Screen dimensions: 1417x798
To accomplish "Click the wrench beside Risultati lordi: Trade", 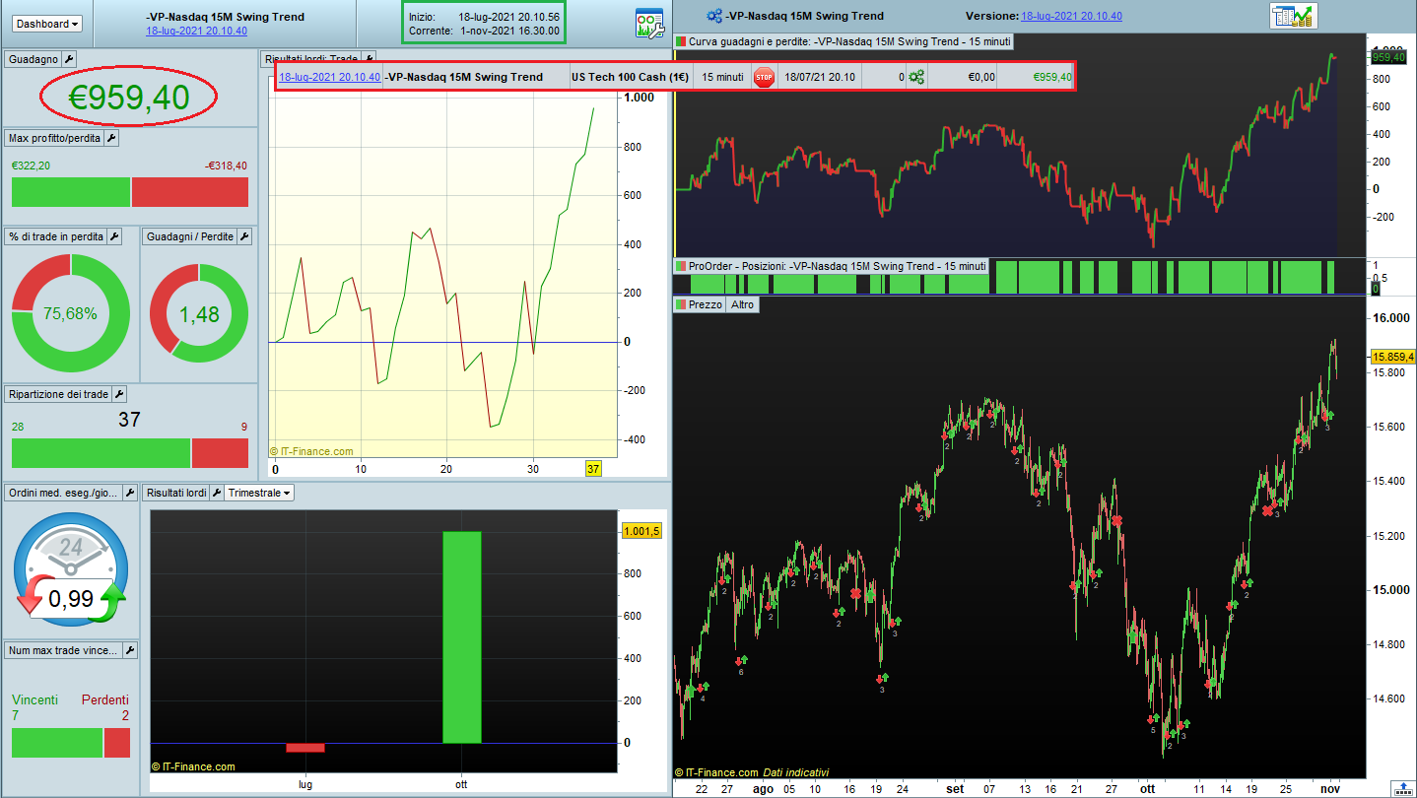I will (369, 59).
